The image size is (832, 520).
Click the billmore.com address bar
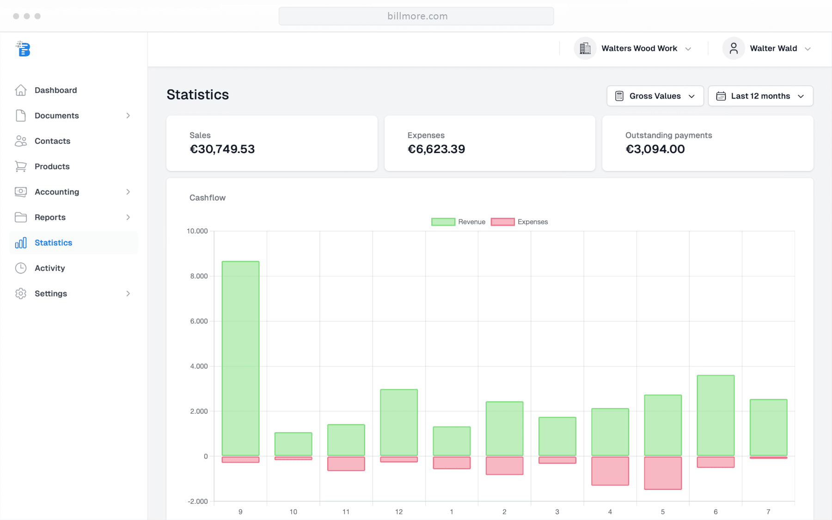(x=416, y=16)
